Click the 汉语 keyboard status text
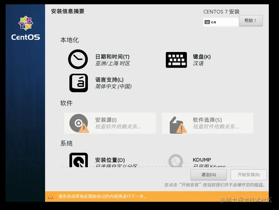279x210 pixels. [x=198, y=63]
